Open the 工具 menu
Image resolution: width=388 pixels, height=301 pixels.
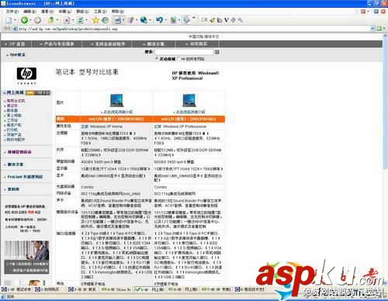click(x=100, y=12)
